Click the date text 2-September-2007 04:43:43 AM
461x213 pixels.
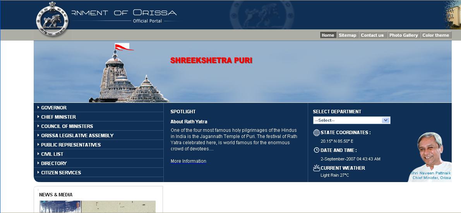350,159
